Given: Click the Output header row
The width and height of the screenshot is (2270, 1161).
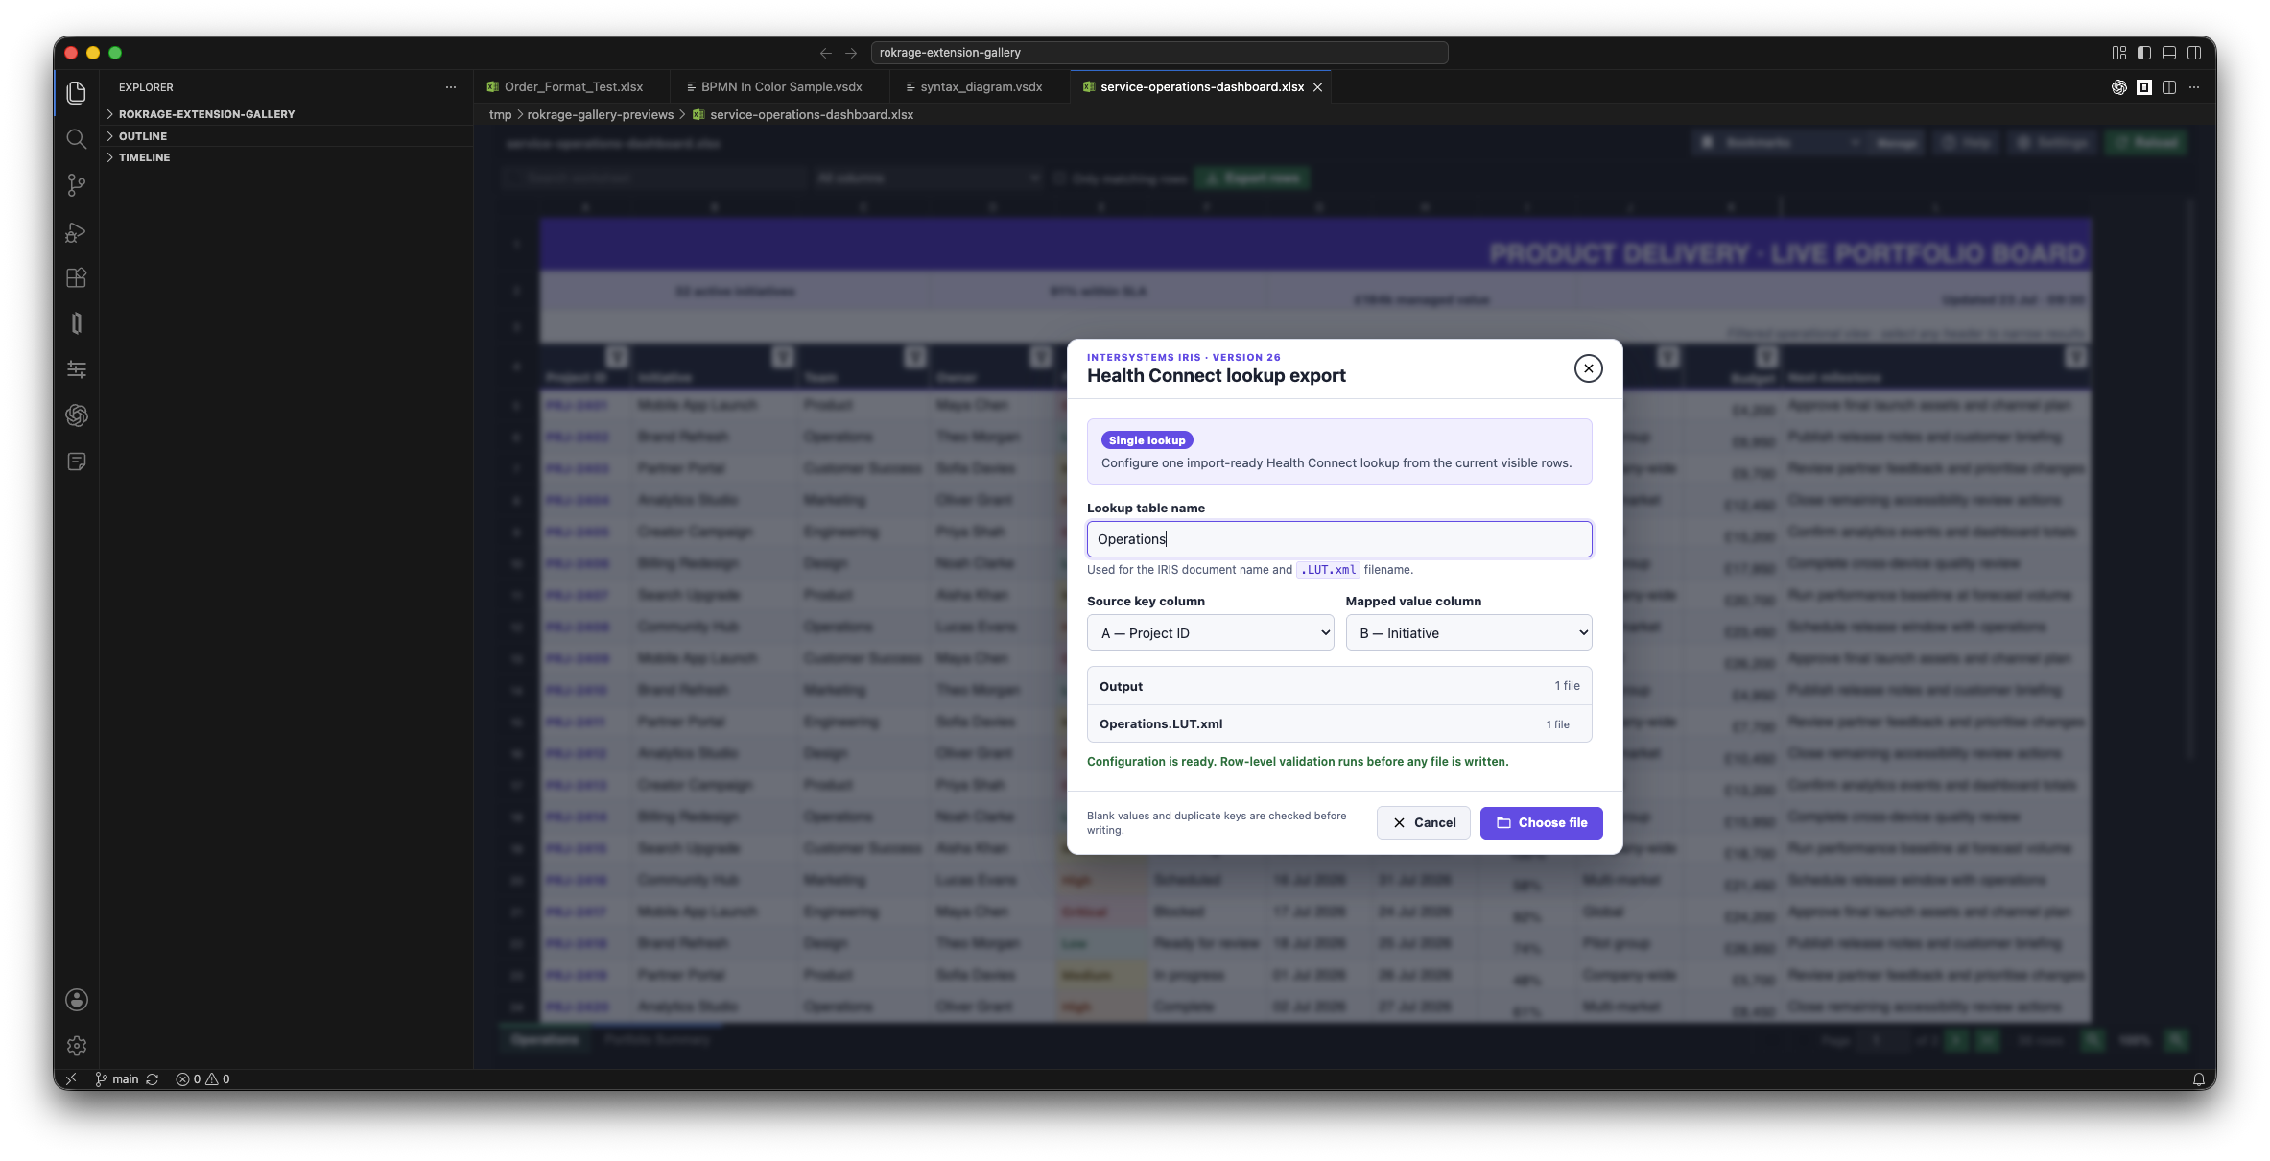Looking at the screenshot, I should (x=1339, y=686).
